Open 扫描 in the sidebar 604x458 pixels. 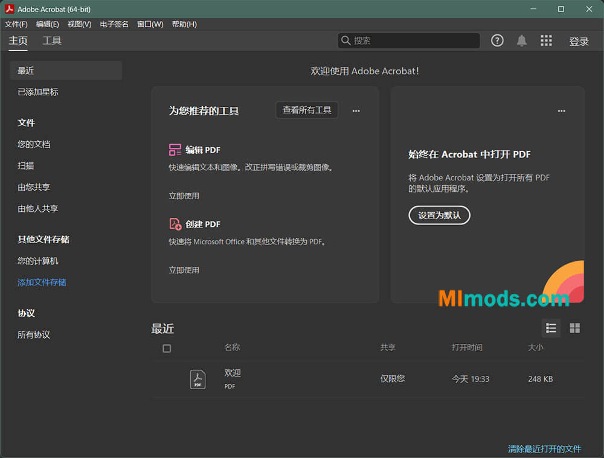(26, 166)
